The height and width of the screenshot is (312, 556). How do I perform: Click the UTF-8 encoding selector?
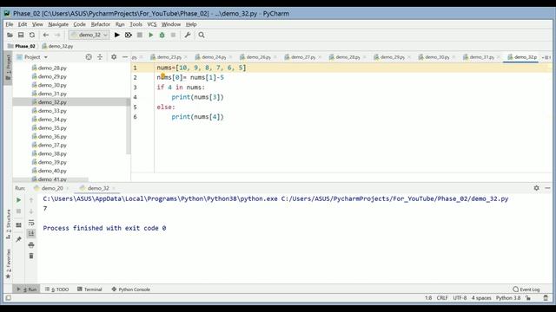pyautogui.click(x=460, y=298)
